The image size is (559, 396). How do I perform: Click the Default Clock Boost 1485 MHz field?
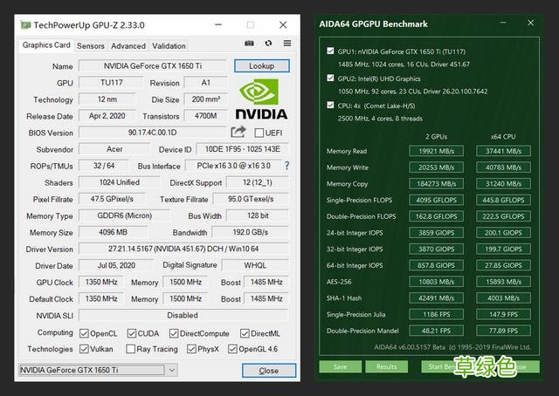(x=266, y=298)
